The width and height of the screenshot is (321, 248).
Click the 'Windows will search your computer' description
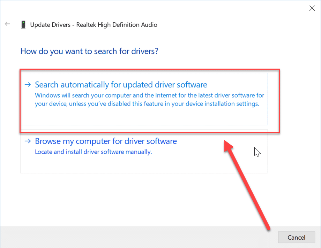149,100
